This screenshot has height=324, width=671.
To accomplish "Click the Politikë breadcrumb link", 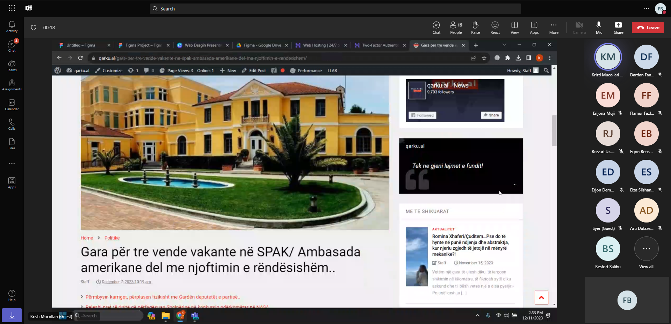I will coord(112,238).
